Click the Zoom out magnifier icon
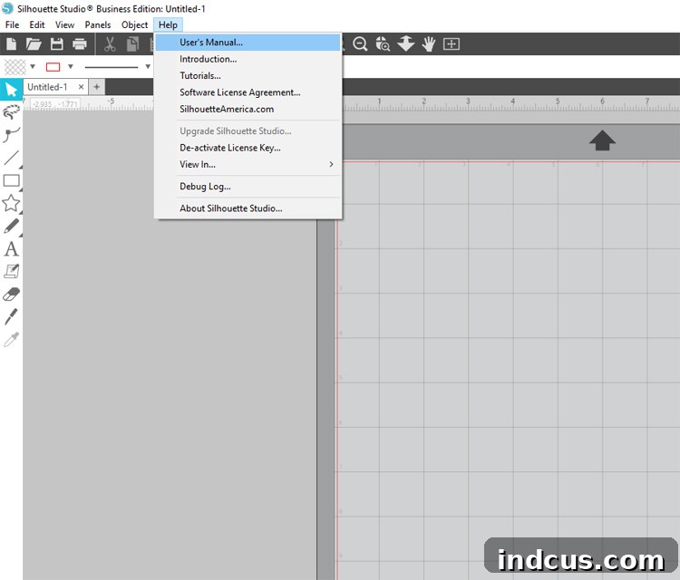 pyautogui.click(x=360, y=43)
